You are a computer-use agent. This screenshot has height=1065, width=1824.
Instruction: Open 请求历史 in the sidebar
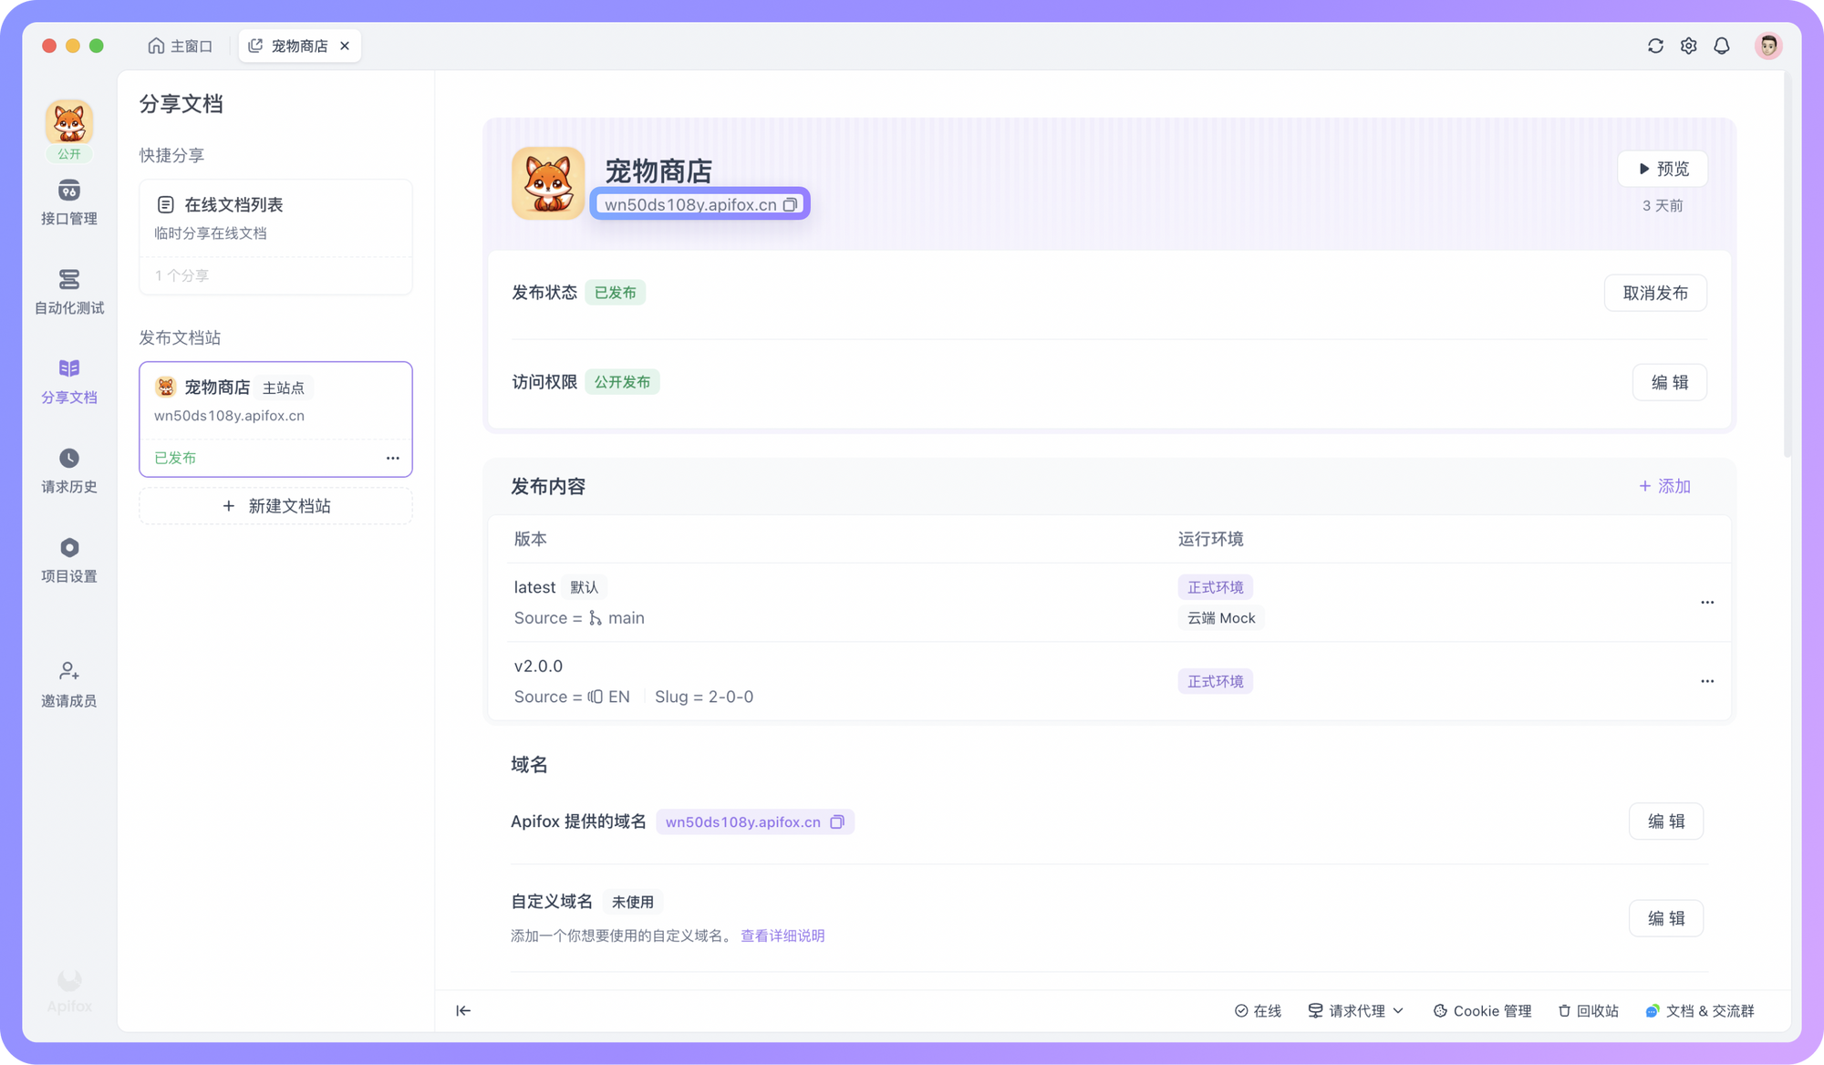[69, 471]
